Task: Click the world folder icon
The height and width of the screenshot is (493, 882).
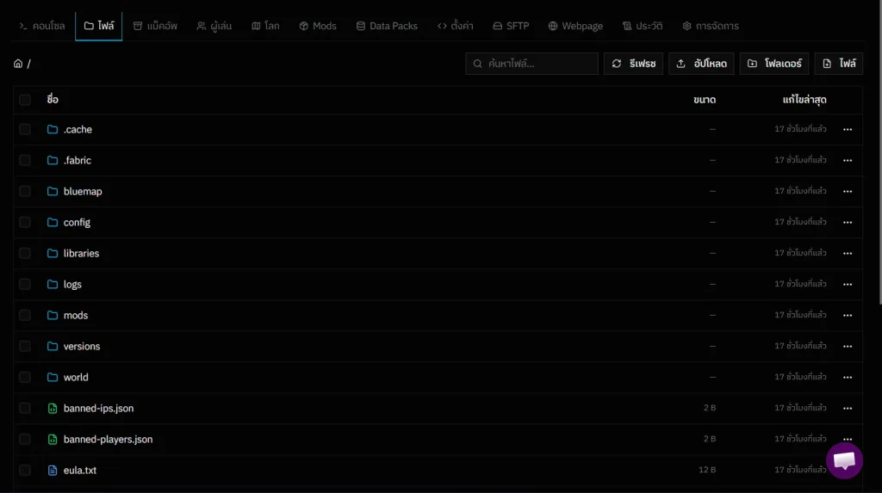Action: point(53,378)
